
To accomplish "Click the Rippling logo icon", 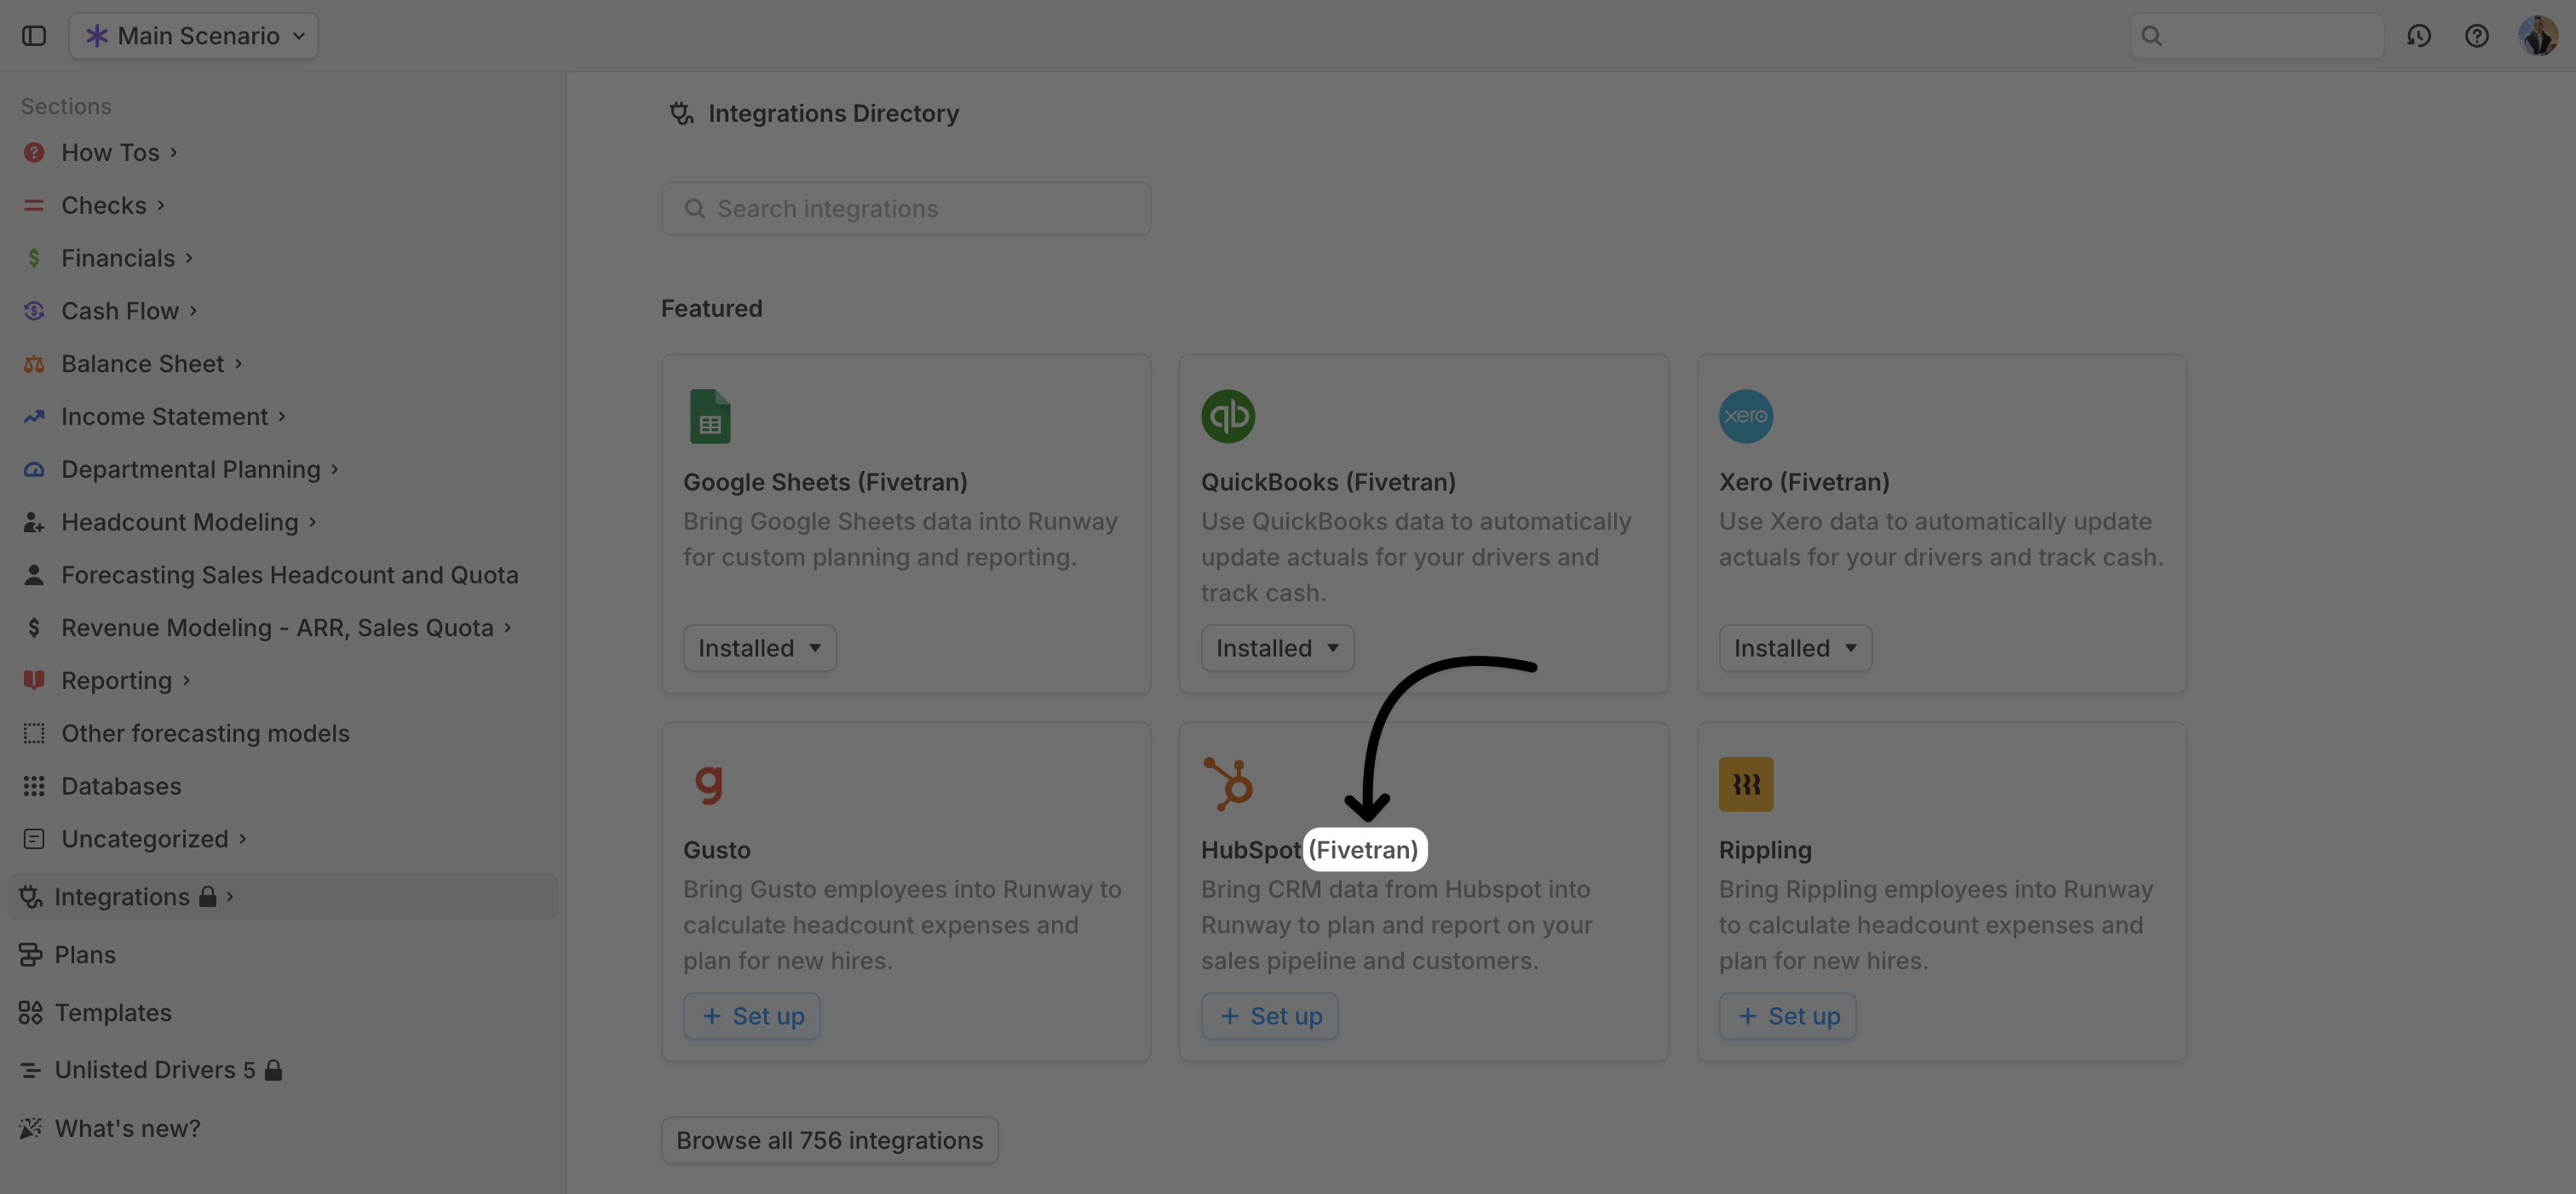I will (1745, 784).
